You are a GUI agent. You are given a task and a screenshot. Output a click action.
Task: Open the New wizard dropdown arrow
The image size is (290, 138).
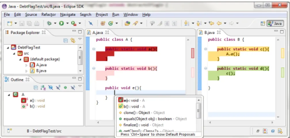coord(16,23)
